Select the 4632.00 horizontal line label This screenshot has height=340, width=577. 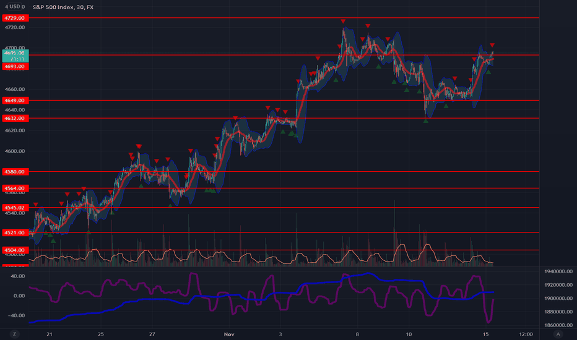[x=15, y=118]
